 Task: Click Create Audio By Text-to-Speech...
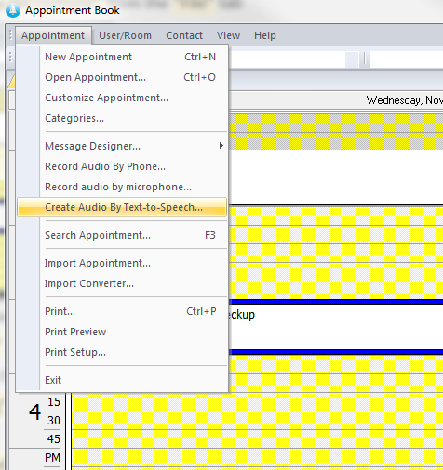coord(122,207)
